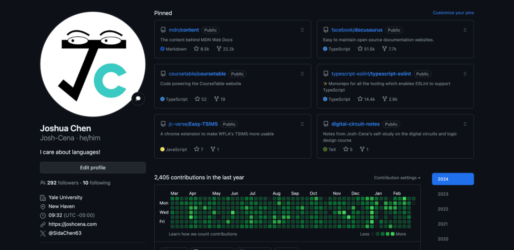Open the mdn/content repository link

click(184, 30)
